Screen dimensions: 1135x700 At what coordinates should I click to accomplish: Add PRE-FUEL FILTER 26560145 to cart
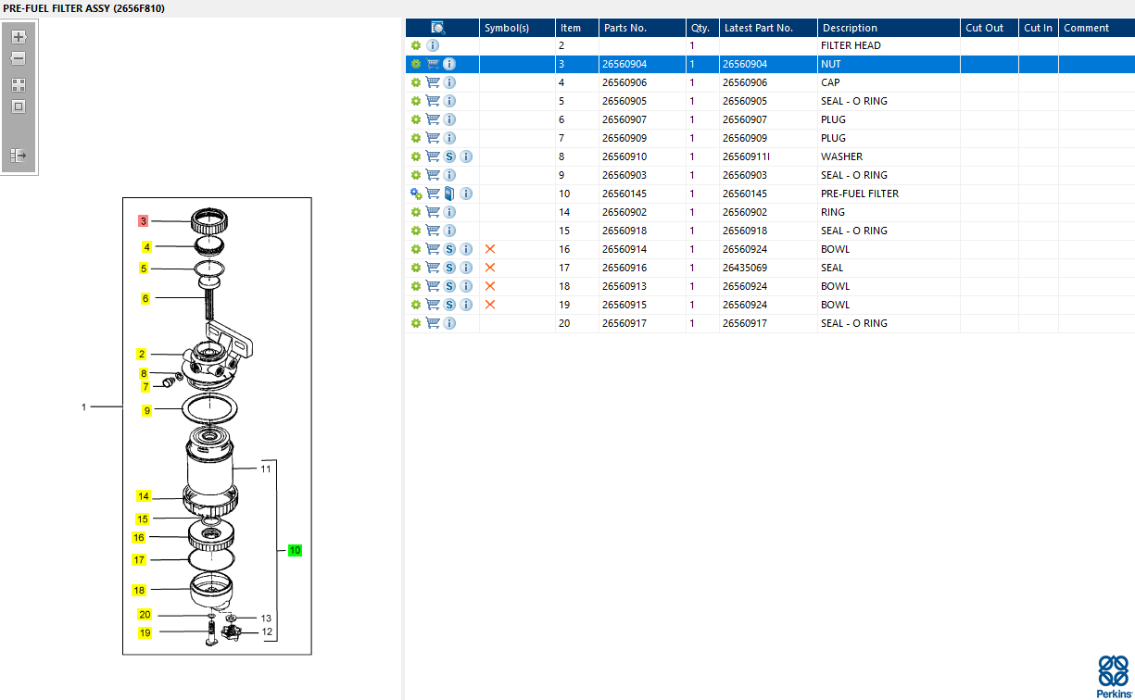pyautogui.click(x=433, y=194)
